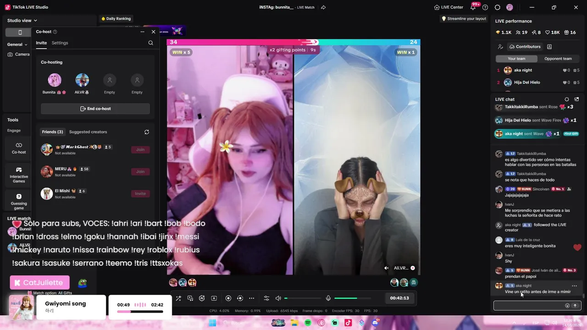Open the magic wand effects tool
This screenshot has width=587, height=330.
[x=178, y=298]
